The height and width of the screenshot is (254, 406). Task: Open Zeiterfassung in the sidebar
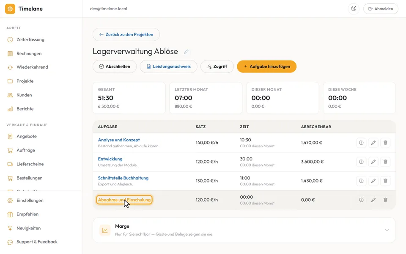30,40
